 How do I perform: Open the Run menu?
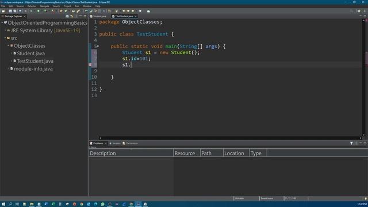[76, 6]
